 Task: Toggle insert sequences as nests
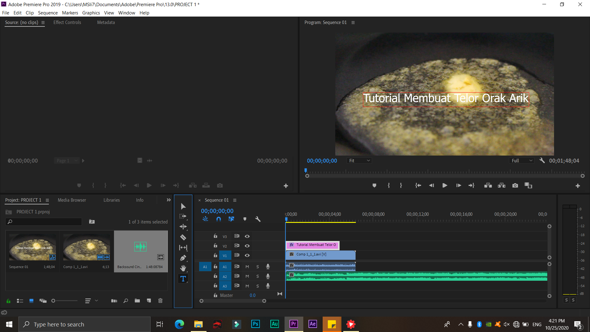205,219
